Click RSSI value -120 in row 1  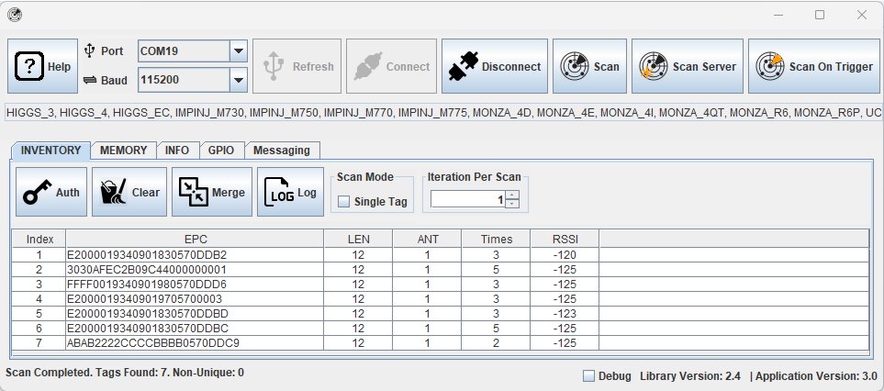565,255
